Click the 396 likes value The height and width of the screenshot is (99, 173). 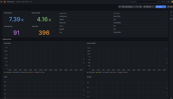pos(44,33)
